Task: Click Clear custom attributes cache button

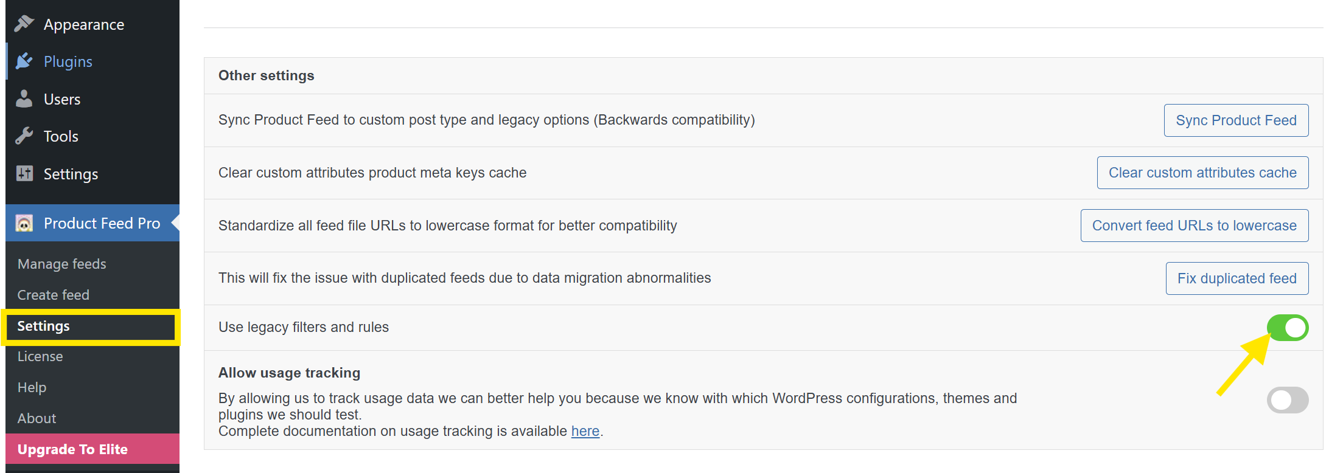Action: [x=1202, y=173]
